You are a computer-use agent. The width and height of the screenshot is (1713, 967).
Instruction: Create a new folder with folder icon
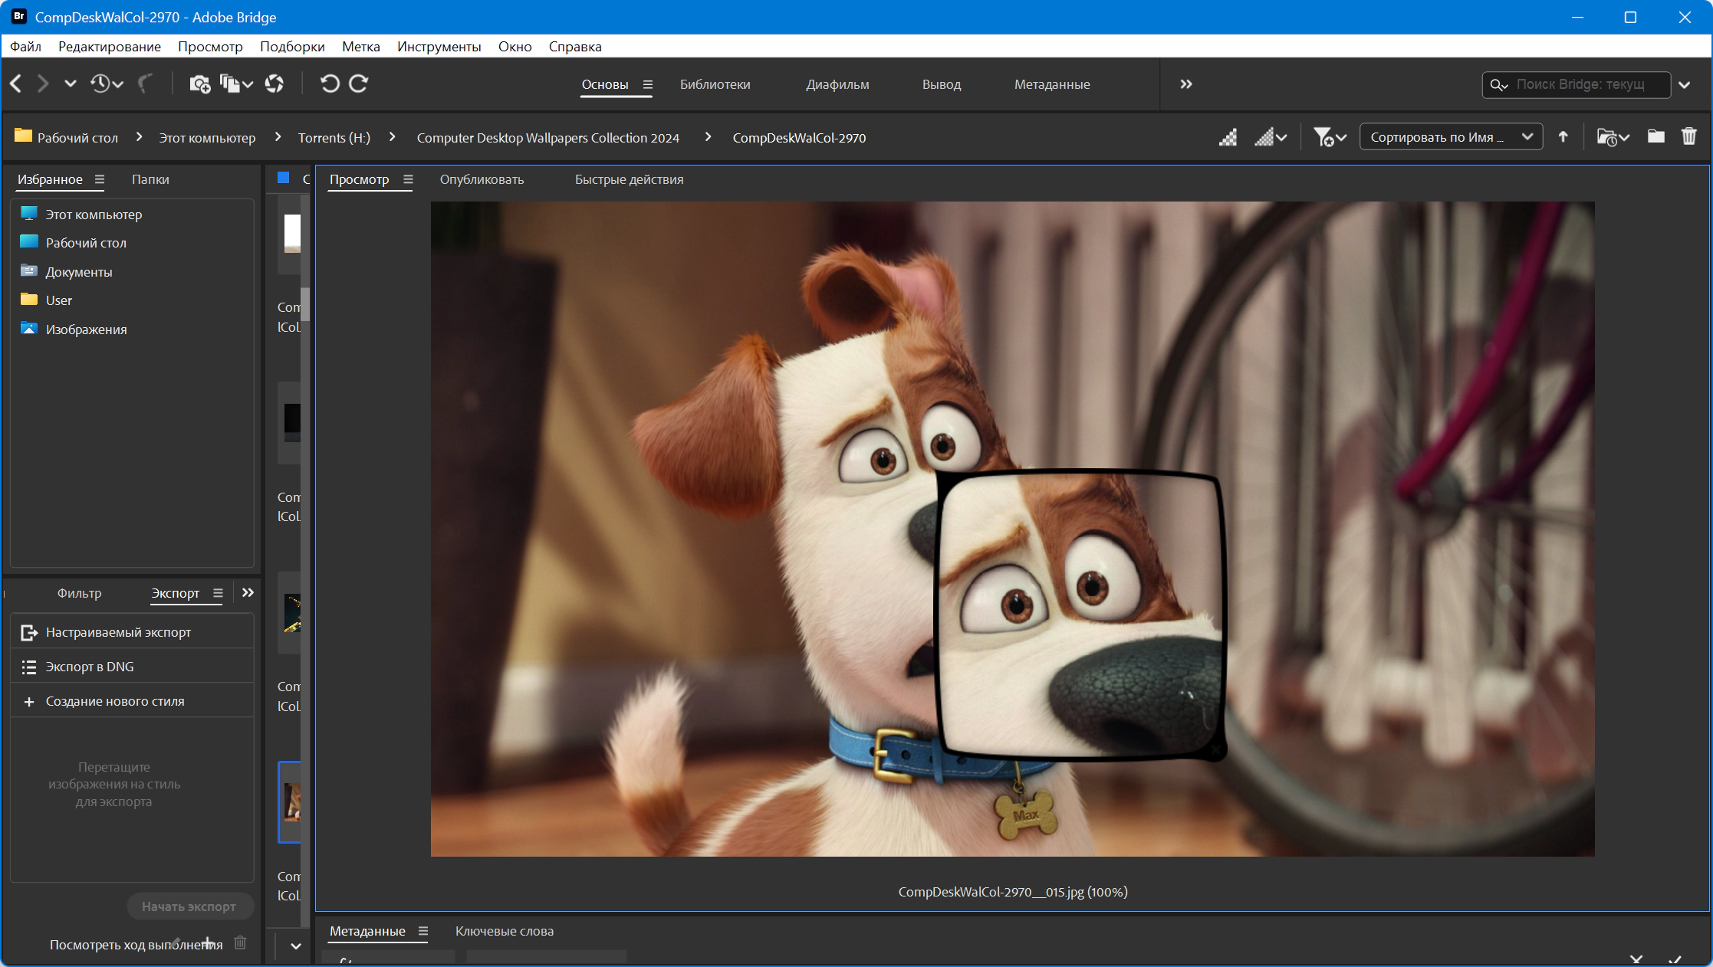[x=1656, y=137]
